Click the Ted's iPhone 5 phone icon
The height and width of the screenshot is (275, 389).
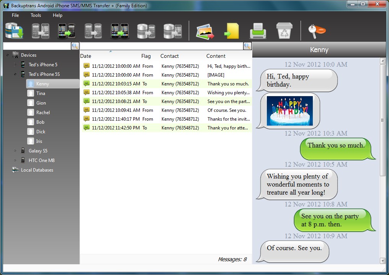pyautogui.click(x=23, y=64)
